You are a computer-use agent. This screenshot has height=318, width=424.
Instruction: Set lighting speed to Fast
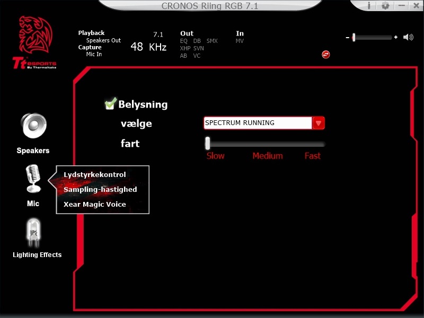pos(313,156)
